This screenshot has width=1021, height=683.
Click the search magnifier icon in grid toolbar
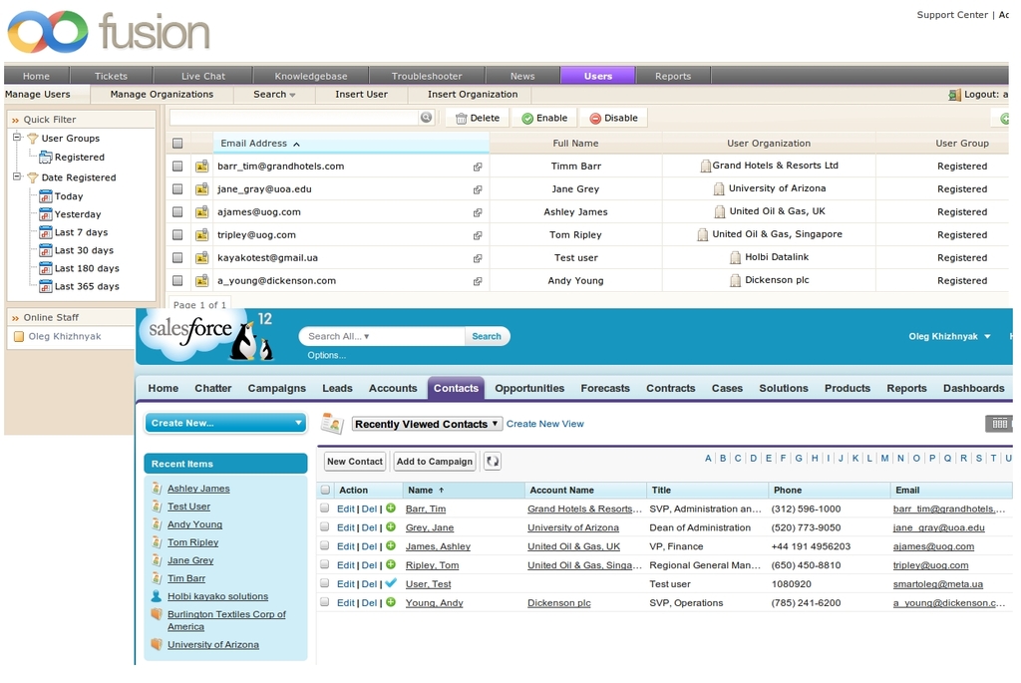[427, 118]
